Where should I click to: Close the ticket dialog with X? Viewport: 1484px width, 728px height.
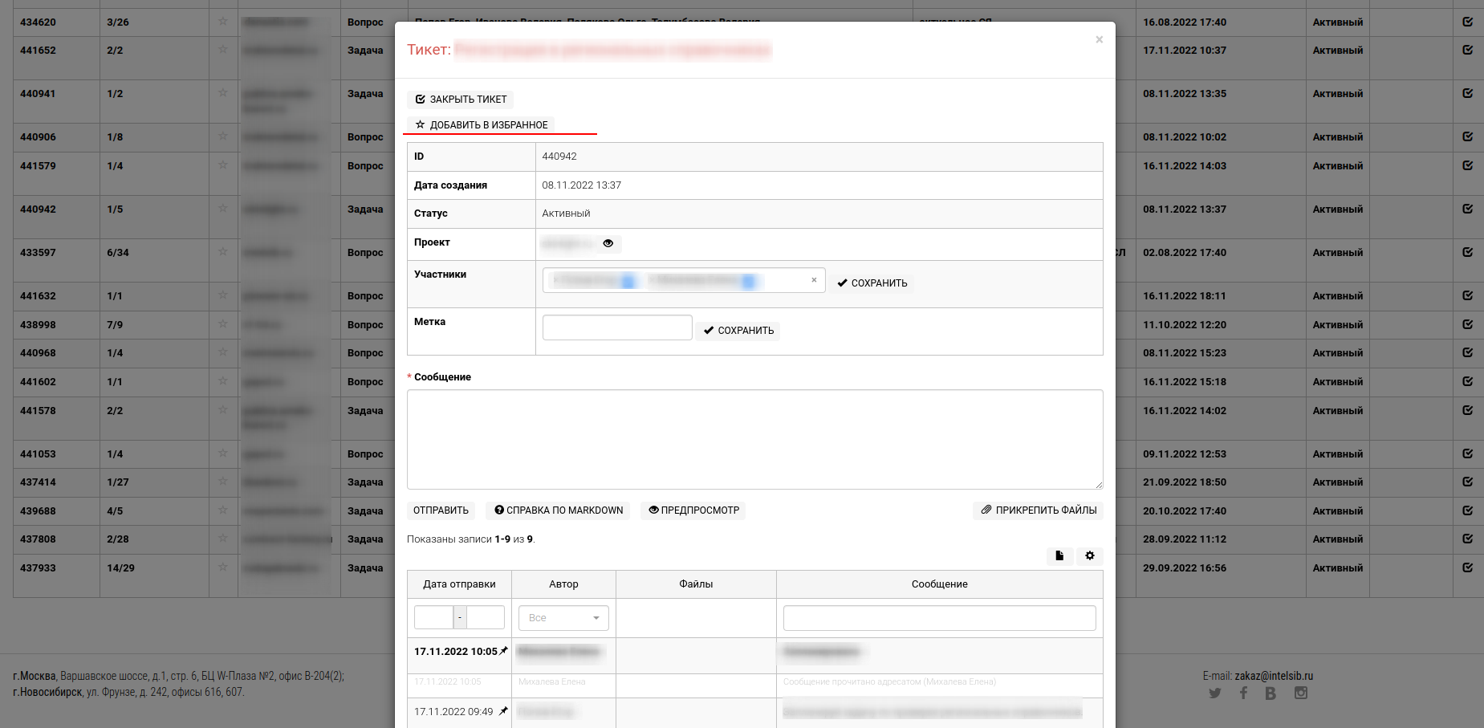[x=1099, y=39]
